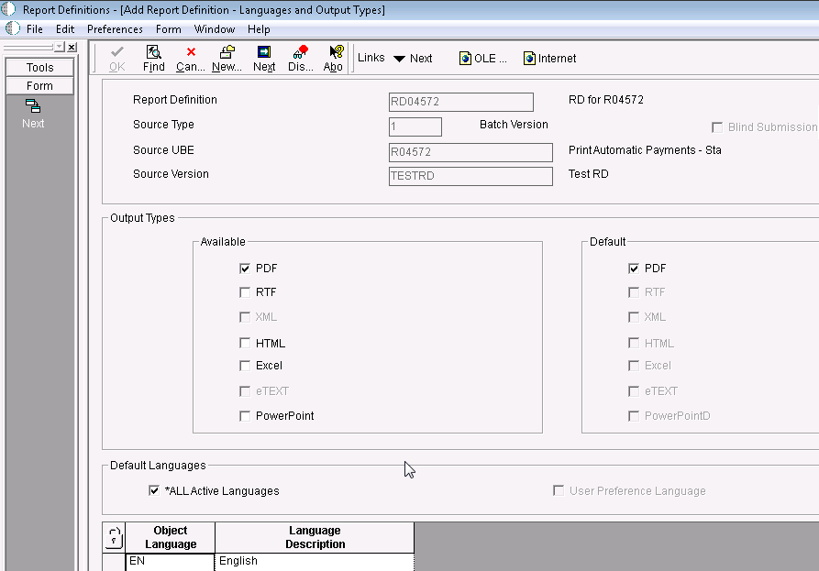The image size is (819, 571).
Task: Click the Find toolbar icon
Action: 153,51
